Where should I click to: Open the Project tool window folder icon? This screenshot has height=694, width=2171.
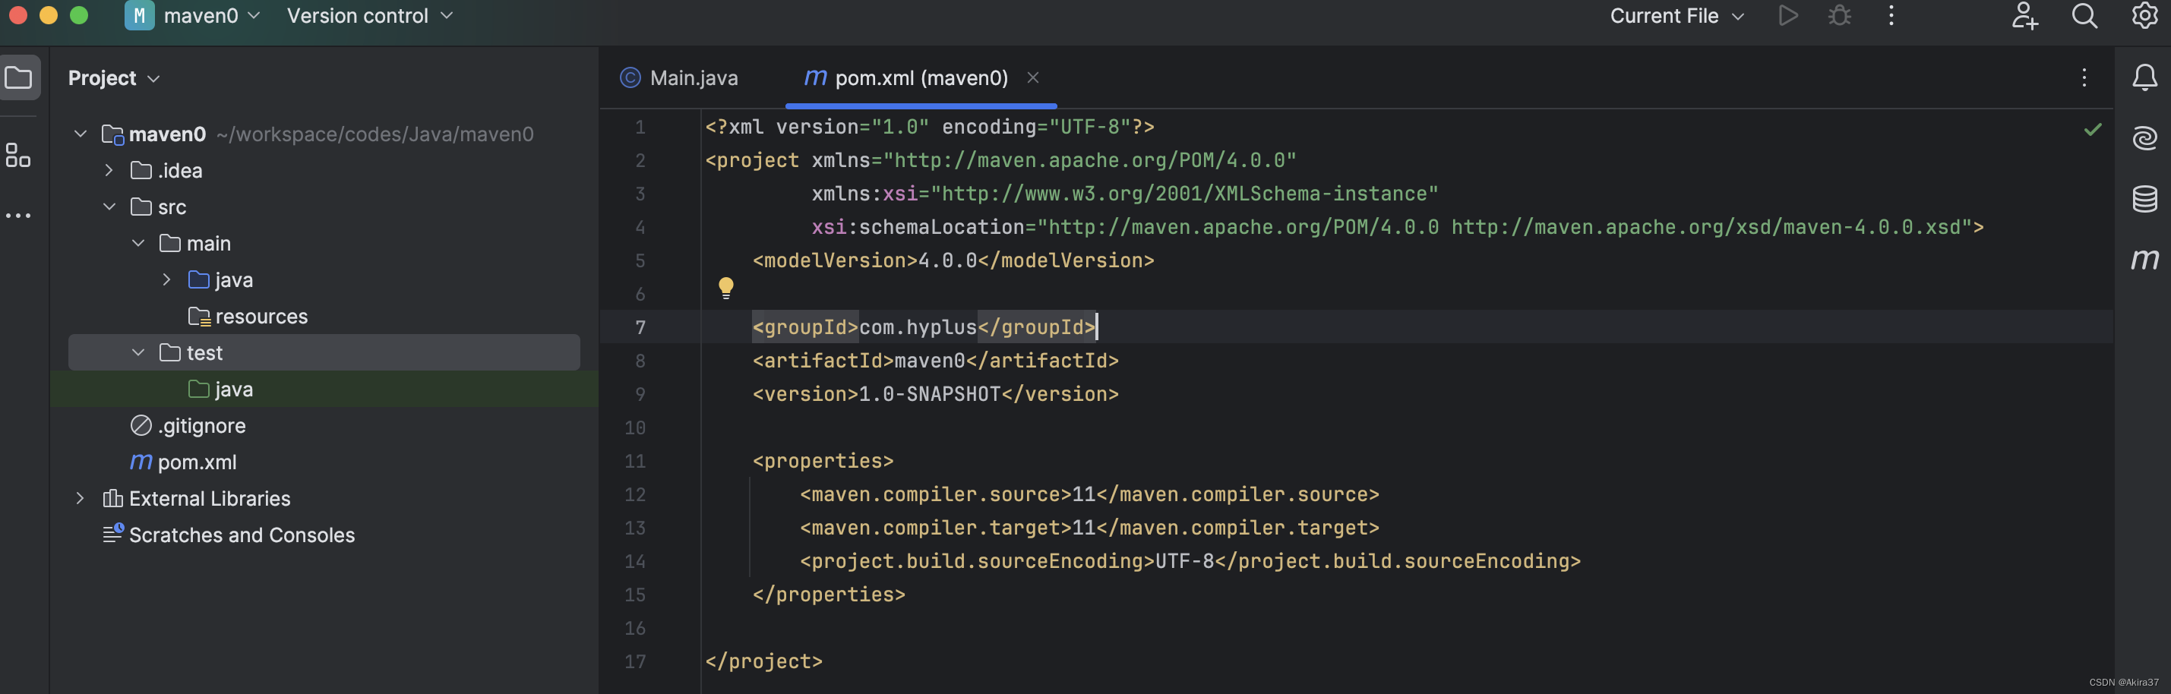coord(18,78)
